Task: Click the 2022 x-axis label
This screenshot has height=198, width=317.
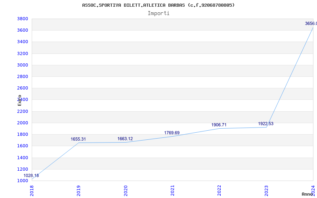Action: pyautogui.click(x=220, y=190)
